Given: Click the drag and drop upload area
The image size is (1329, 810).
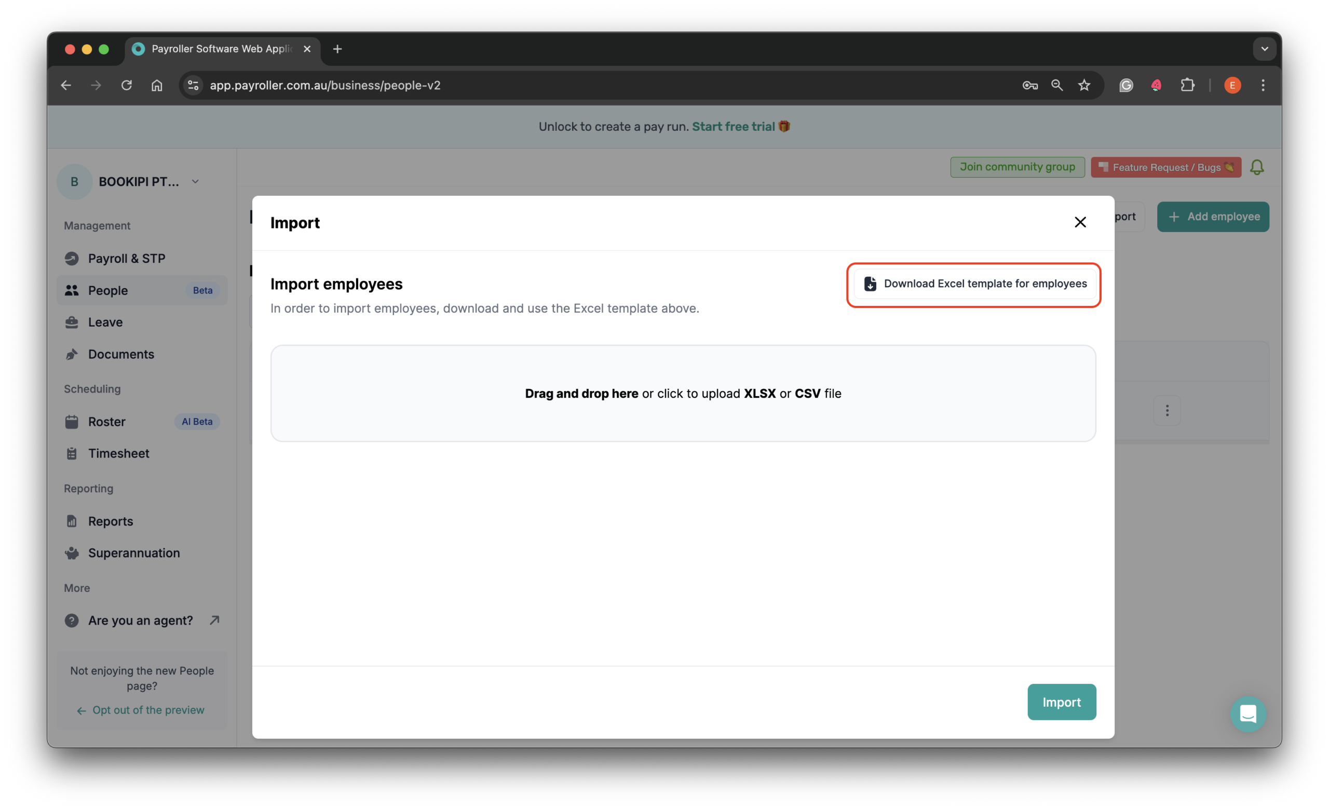Looking at the screenshot, I should pyautogui.click(x=683, y=393).
